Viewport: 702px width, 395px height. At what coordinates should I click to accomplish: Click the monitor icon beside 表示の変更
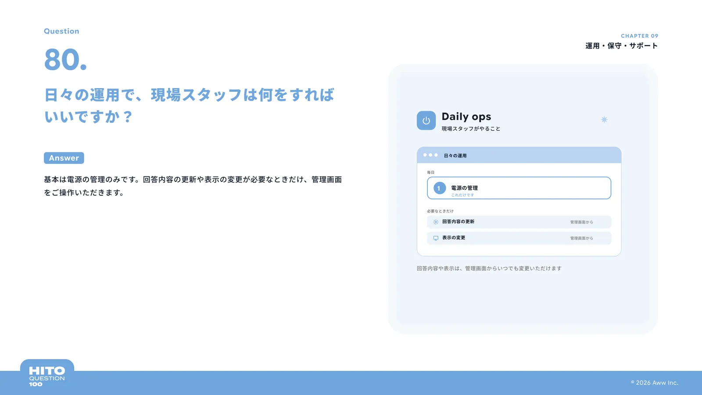[x=436, y=238]
